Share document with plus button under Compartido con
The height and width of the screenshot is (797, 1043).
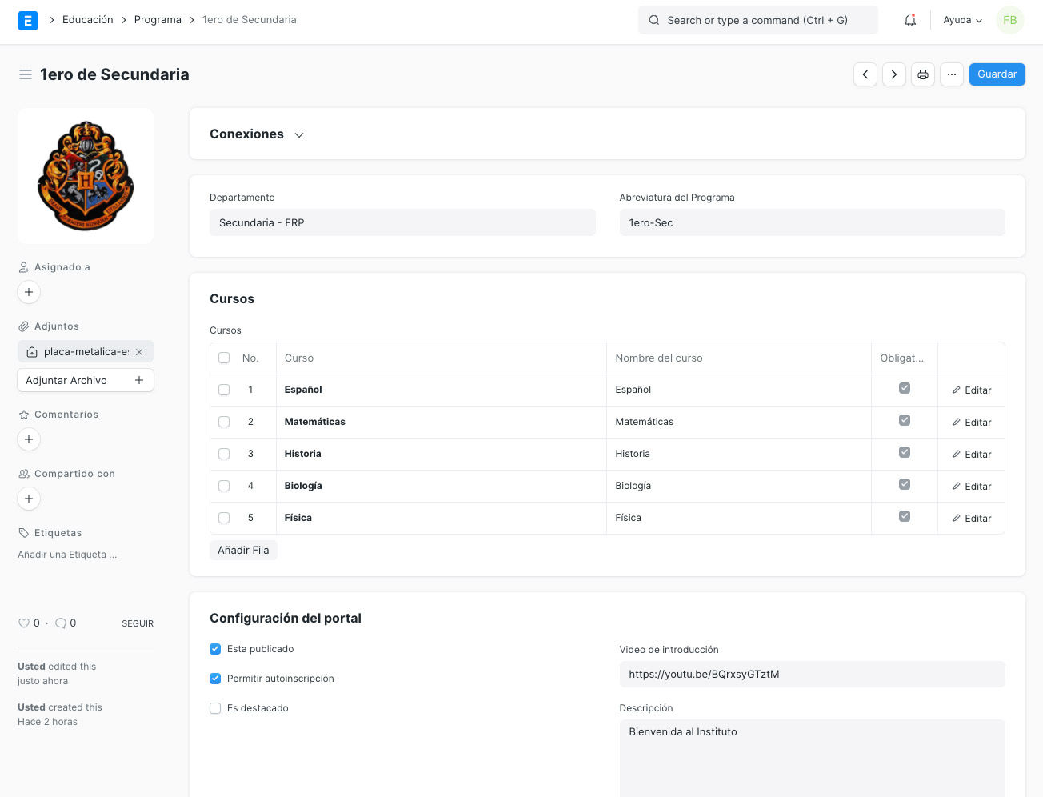(29, 499)
